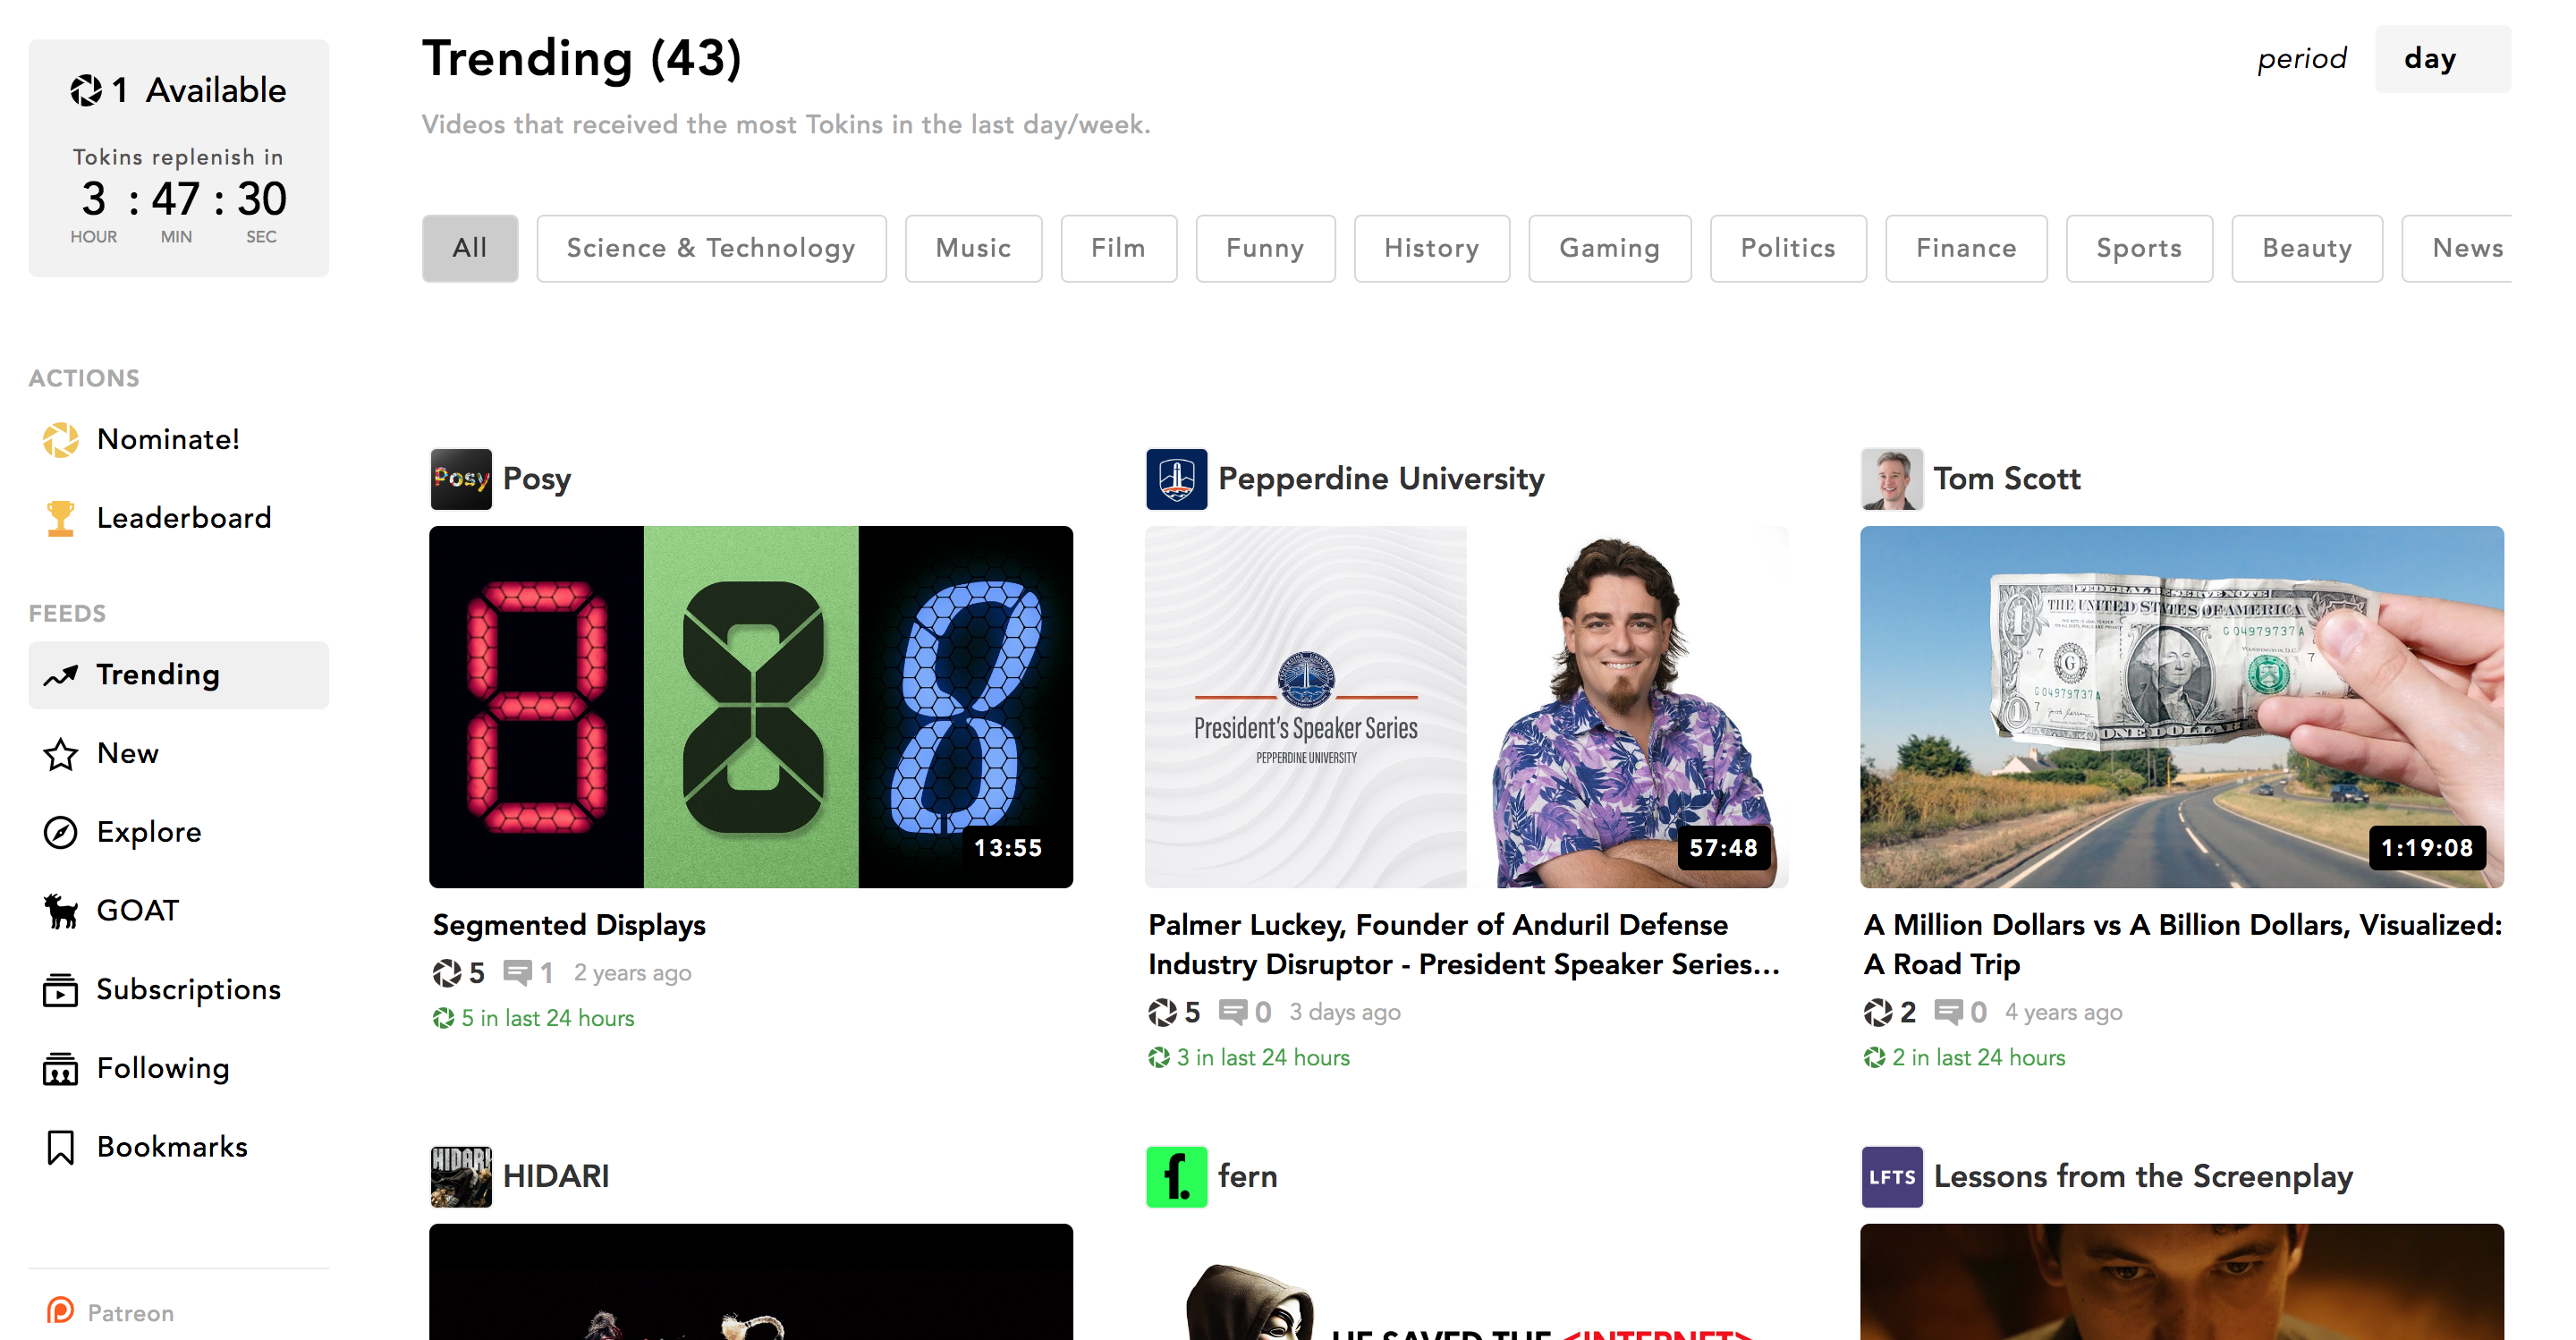Select the Politics category filter
This screenshot has height=1340, width=2576.
tap(1787, 248)
